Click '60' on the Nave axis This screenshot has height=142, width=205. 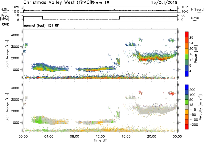(183, 15)
